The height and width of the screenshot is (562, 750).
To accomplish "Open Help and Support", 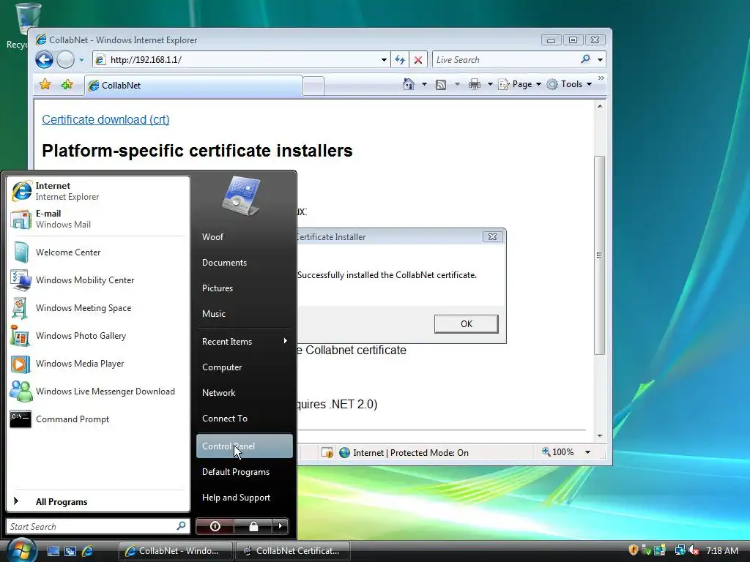I will pos(245,498).
